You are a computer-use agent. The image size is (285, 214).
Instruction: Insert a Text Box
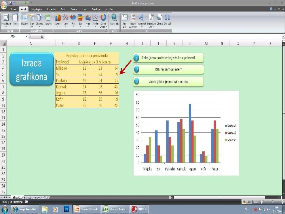coord(125,20)
